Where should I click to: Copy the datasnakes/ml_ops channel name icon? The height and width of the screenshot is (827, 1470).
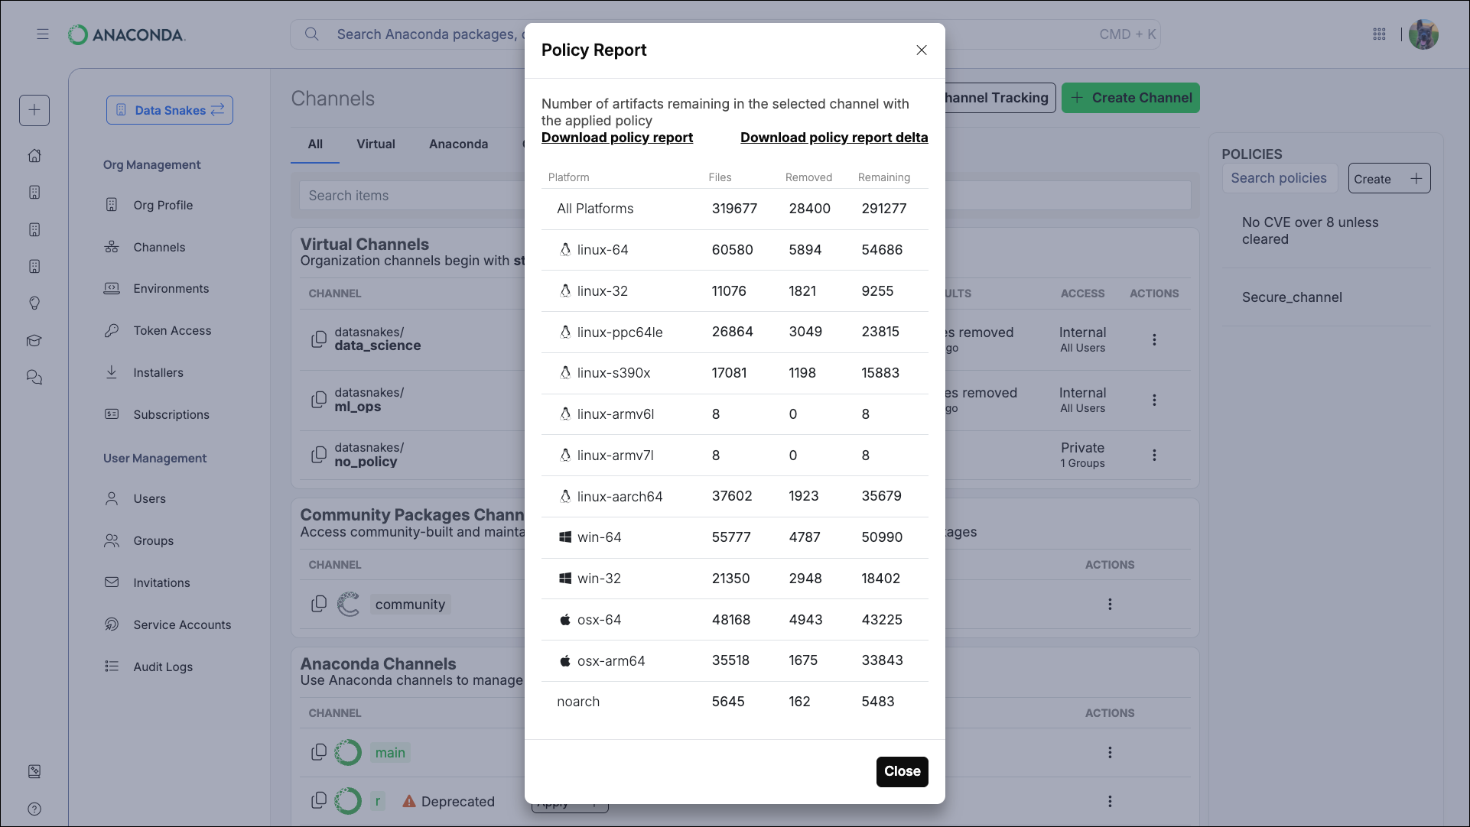[x=319, y=400]
